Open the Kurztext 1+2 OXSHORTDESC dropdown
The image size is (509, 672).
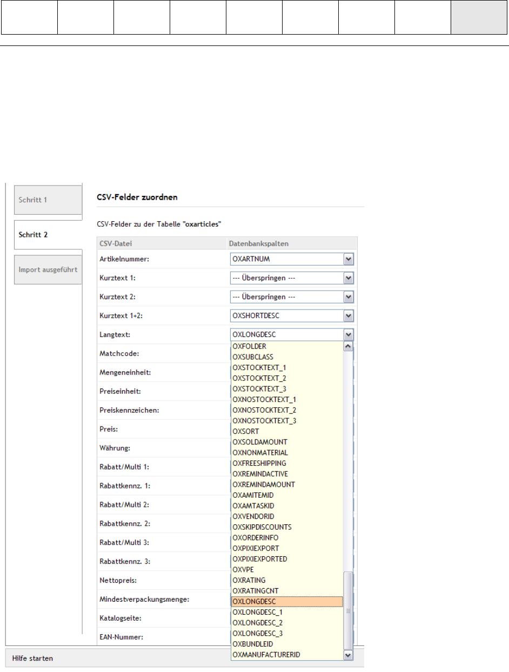pyautogui.click(x=292, y=316)
